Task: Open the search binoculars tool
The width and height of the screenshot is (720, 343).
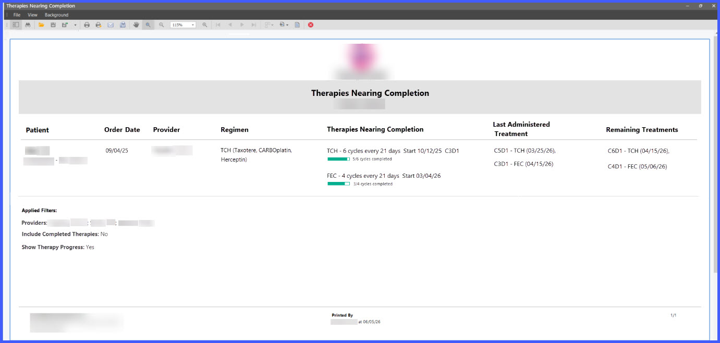Action: (28, 24)
